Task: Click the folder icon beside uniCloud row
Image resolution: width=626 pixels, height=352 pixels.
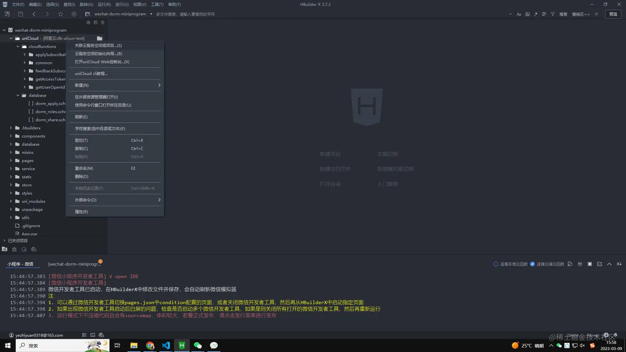Action: coord(100,38)
